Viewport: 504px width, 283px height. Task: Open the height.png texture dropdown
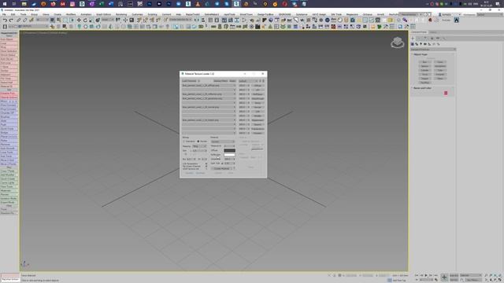coord(209,120)
